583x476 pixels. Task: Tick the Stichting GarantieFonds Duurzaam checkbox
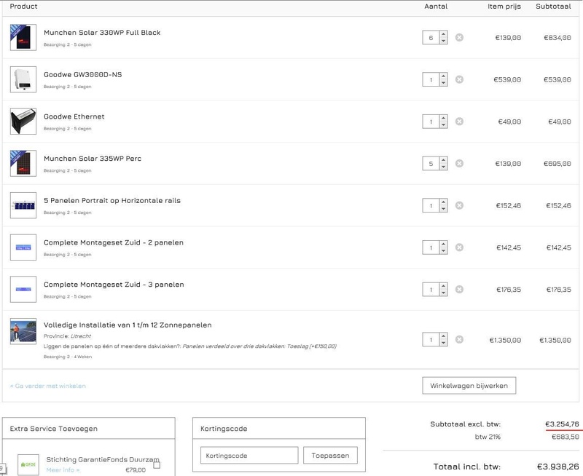pyautogui.click(x=157, y=465)
